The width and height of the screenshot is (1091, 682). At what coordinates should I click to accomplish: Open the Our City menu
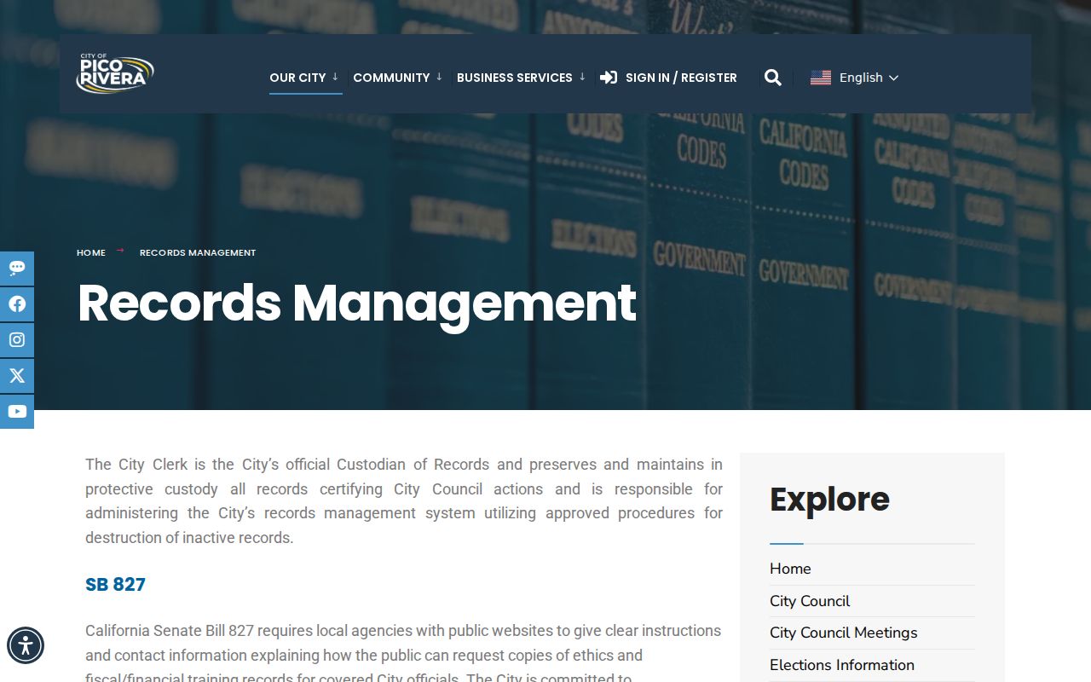point(297,78)
